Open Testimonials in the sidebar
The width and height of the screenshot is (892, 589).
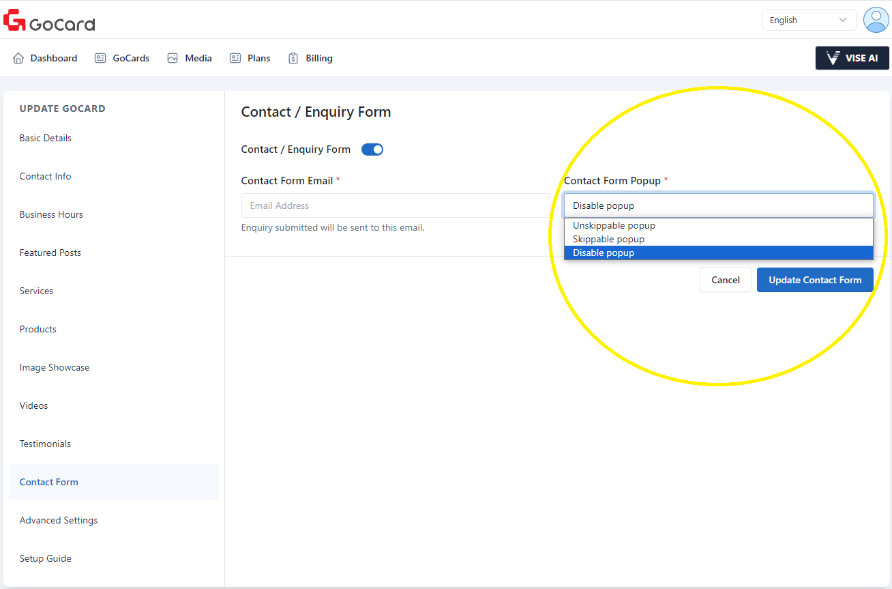tap(45, 444)
